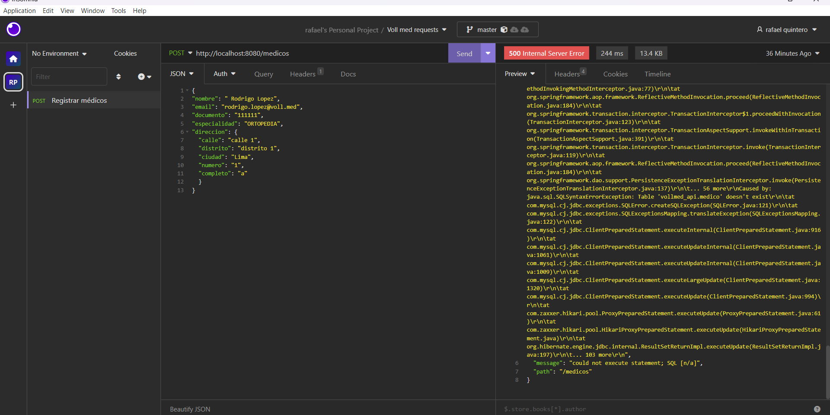This screenshot has width=830, height=415.
Task: Switch to the request Query tab
Action: point(264,74)
